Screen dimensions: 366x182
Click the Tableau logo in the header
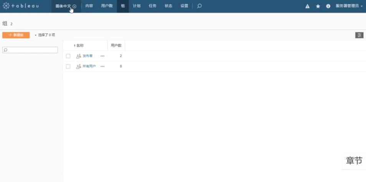21,6
